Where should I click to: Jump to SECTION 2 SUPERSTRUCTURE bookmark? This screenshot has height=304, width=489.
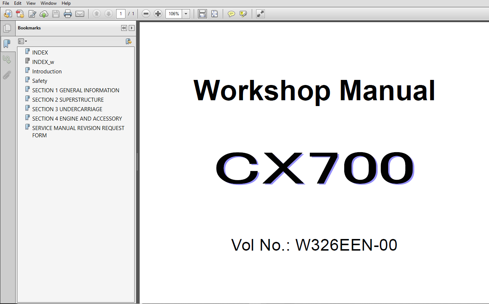tap(68, 100)
